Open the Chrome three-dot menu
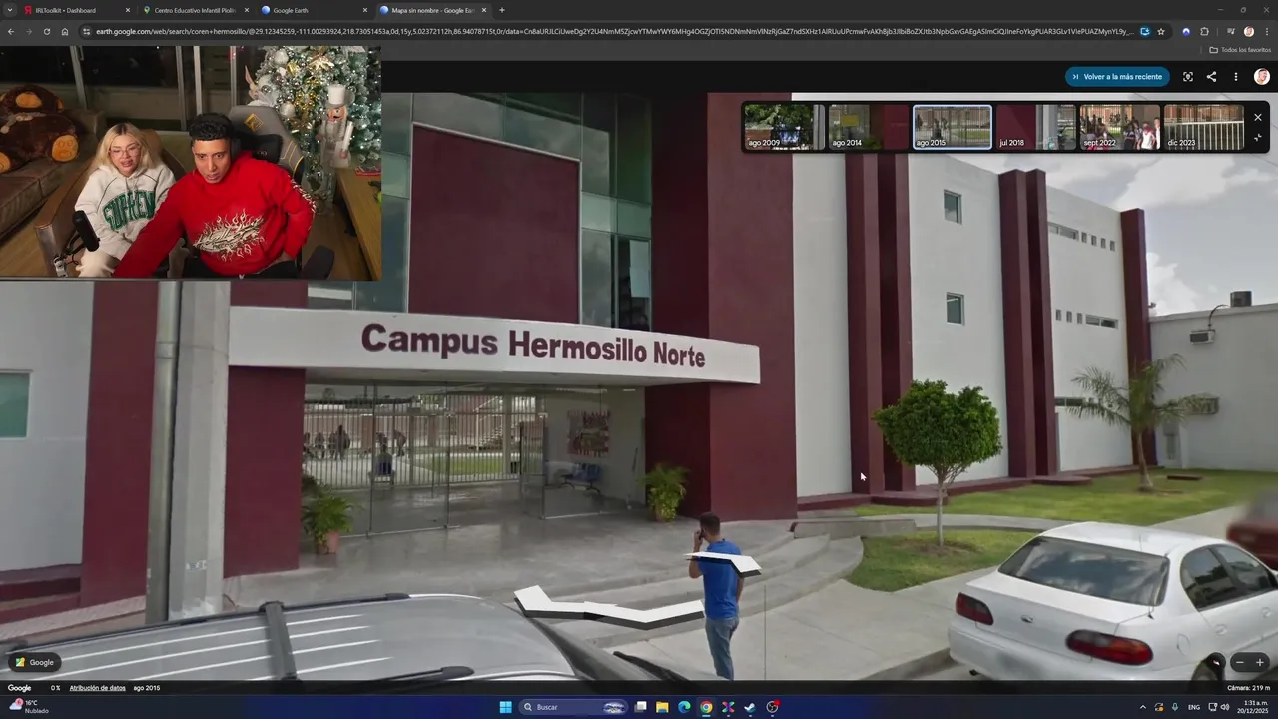This screenshot has width=1278, height=719. point(1266,31)
